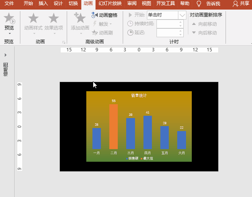Expand the thumbnail pane chevron
This screenshot has width=252, height=197.
(x=5, y=55)
